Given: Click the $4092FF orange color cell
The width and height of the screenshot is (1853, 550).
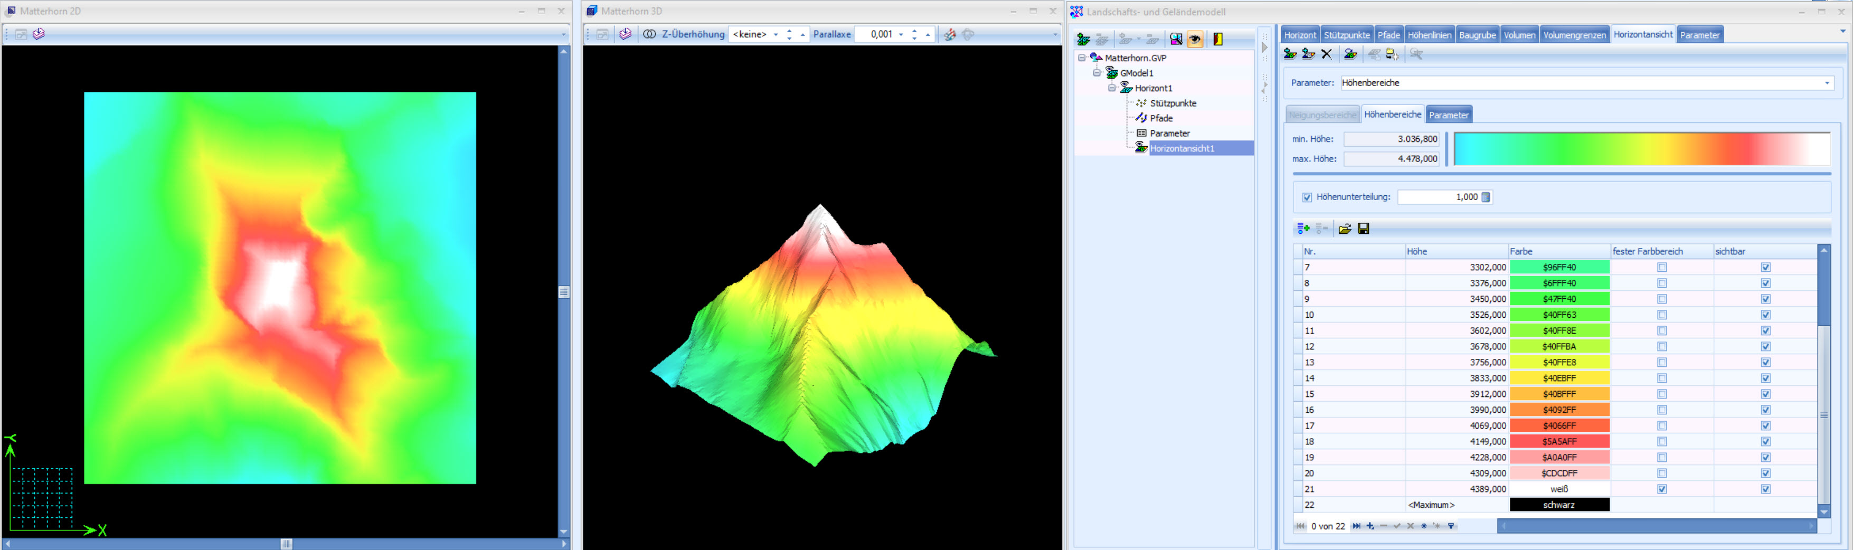Looking at the screenshot, I should click(1559, 410).
